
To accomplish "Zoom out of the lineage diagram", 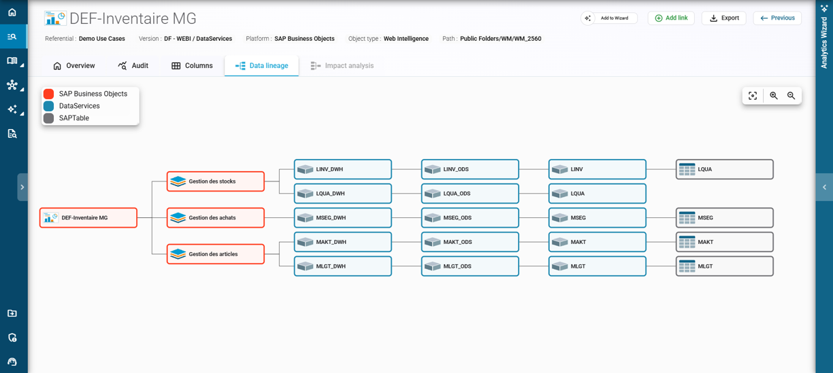I will [x=791, y=96].
